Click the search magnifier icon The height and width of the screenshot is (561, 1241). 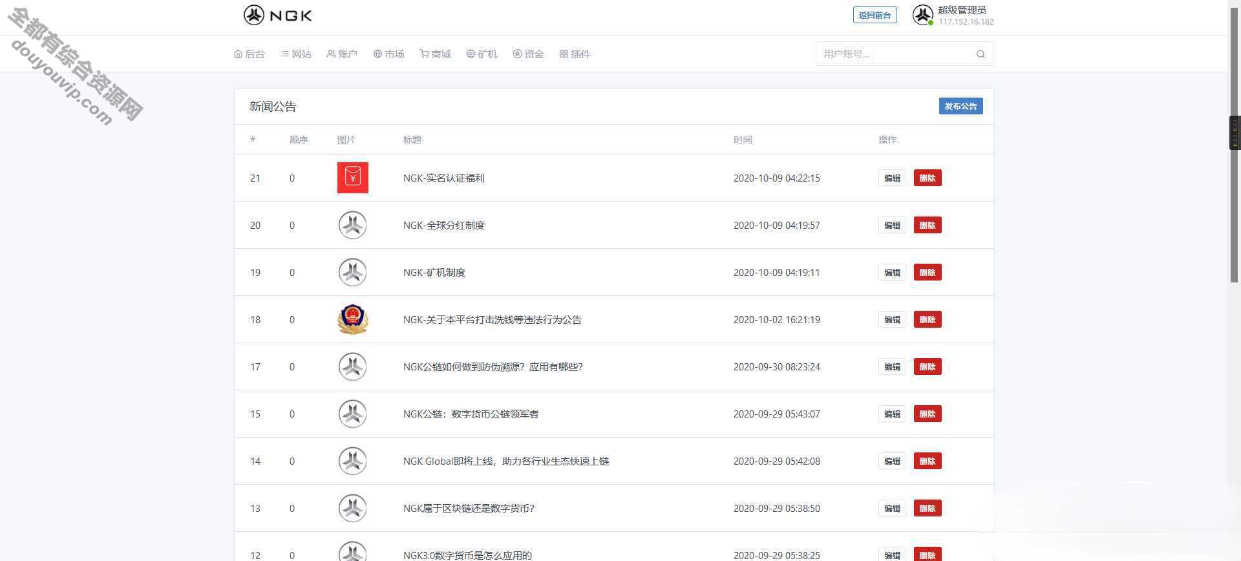click(x=981, y=54)
